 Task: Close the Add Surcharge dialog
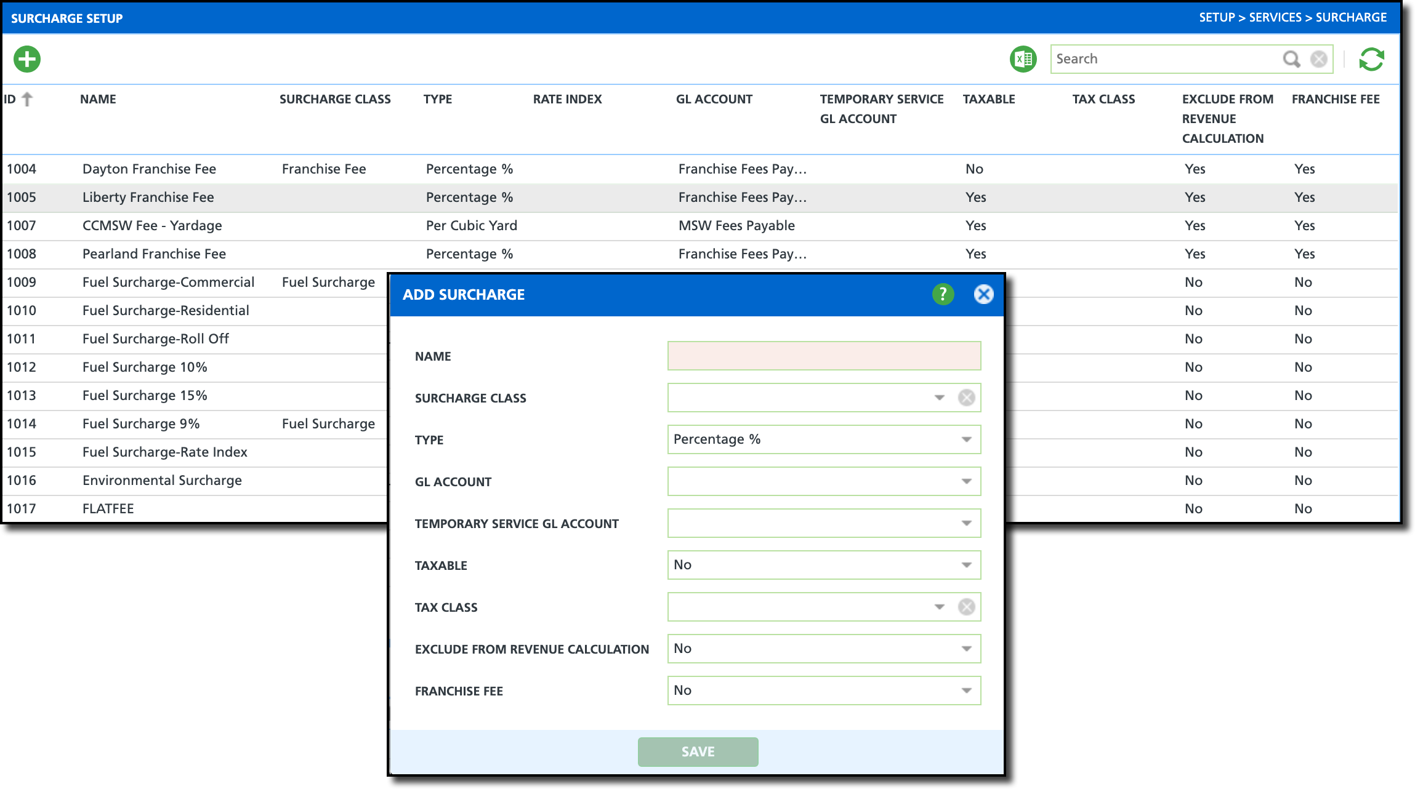983,294
